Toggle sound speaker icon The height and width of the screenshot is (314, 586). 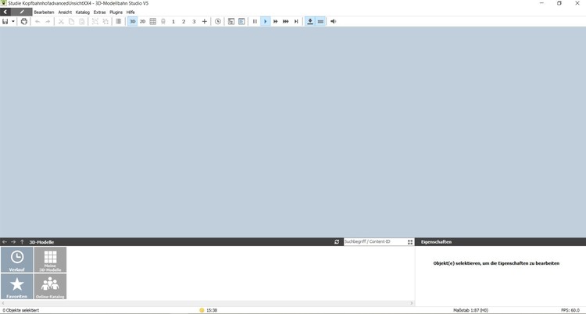334,22
